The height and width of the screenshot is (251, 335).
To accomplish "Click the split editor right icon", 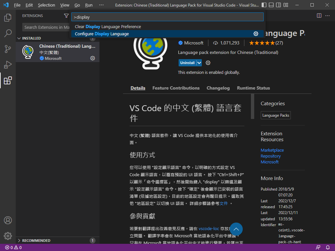I will [x=319, y=16].
